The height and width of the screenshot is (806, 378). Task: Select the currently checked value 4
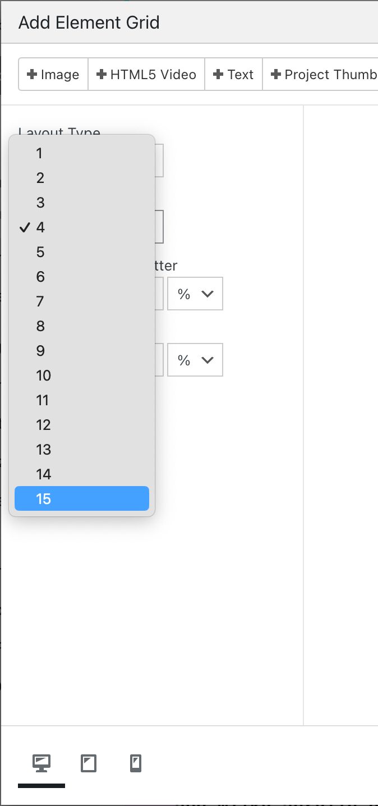(40, 227)
